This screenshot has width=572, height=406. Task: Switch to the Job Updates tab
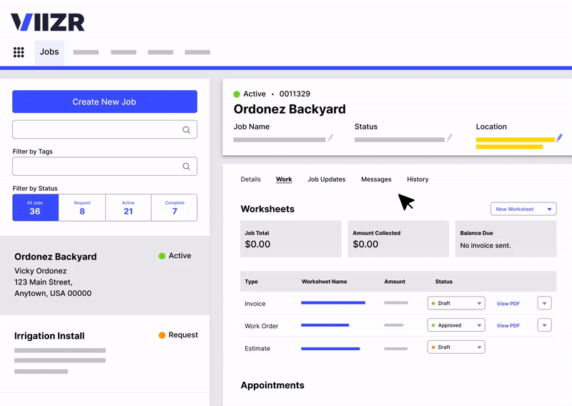(x=326, y=179)
